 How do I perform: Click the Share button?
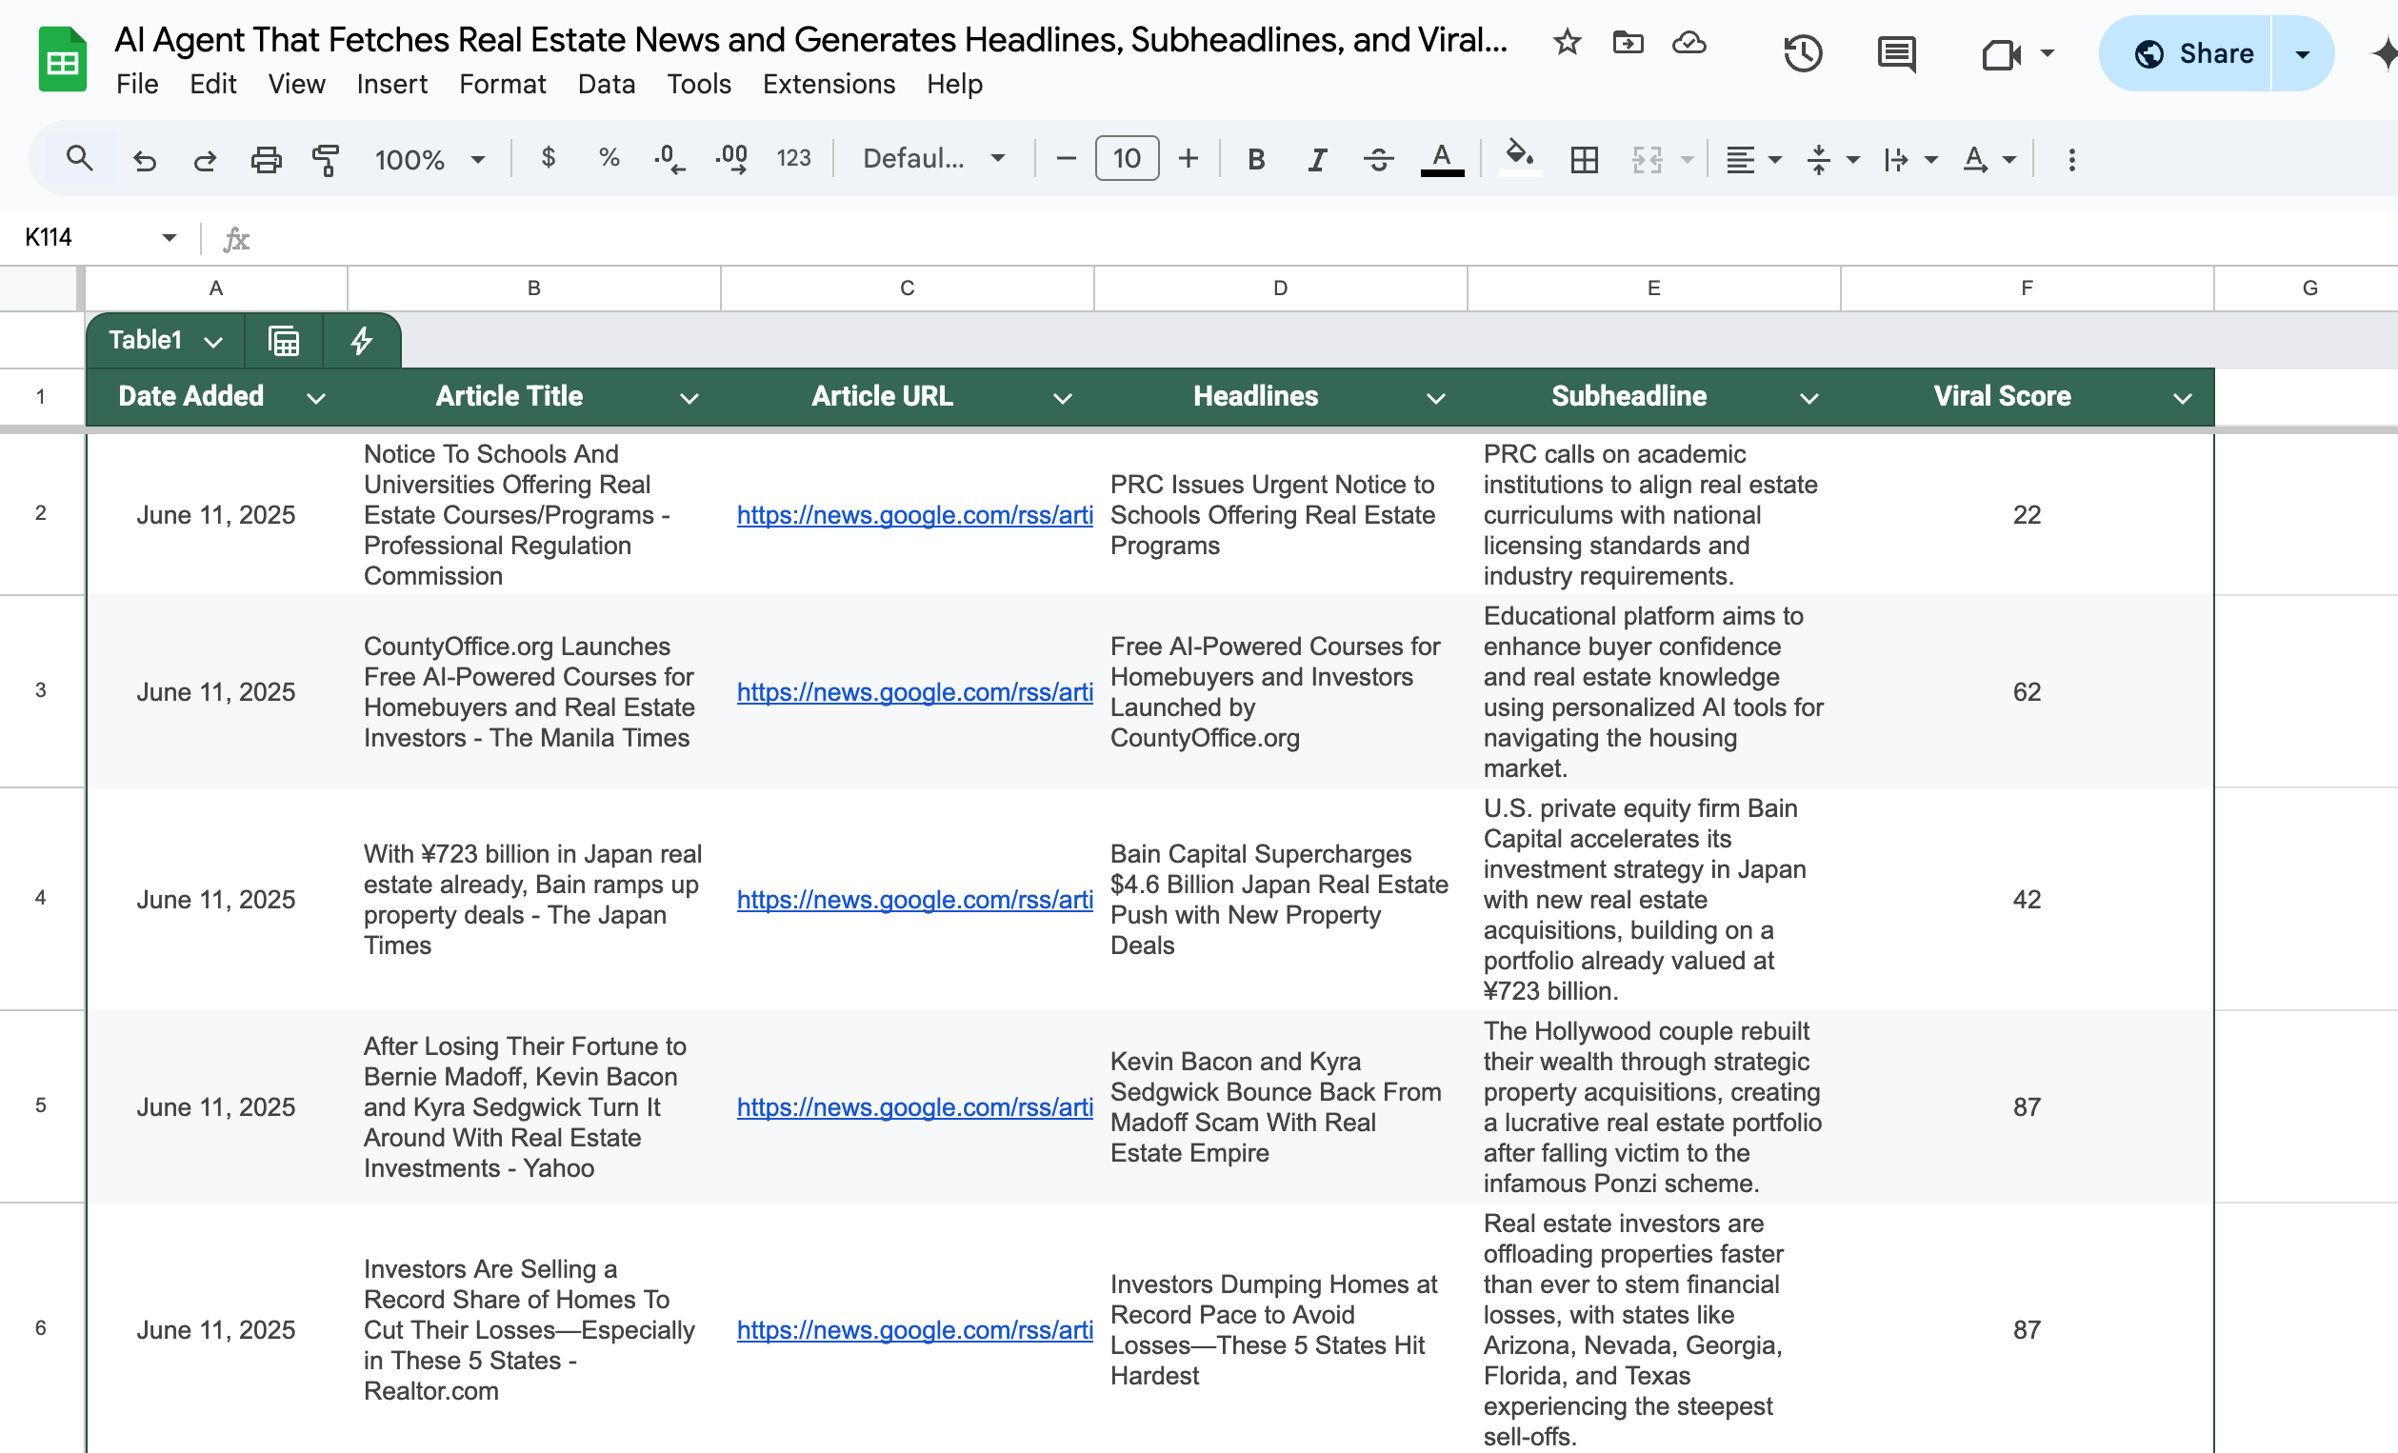pyautogui.click(x=2193, y=53)
